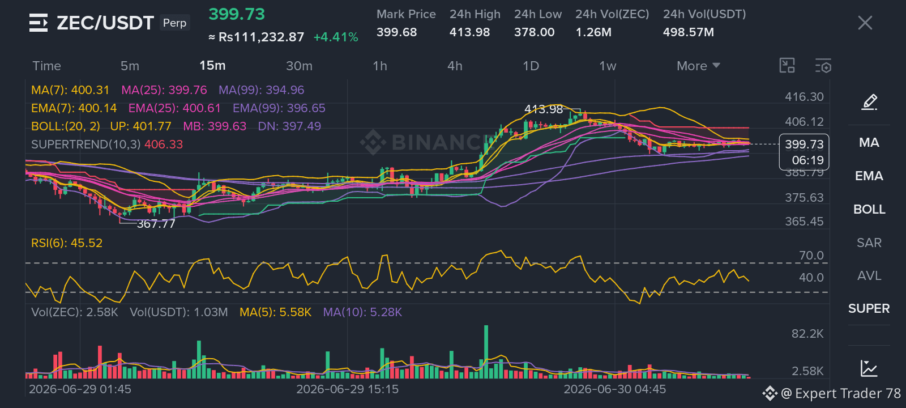Select the 4h interval
Image resolution: width=906 pixels, height=408 pixels.
click(x=455, y=66)
